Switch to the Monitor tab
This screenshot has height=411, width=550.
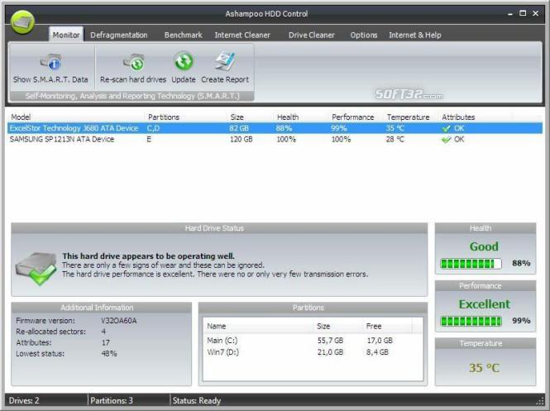tap(66, 35)
